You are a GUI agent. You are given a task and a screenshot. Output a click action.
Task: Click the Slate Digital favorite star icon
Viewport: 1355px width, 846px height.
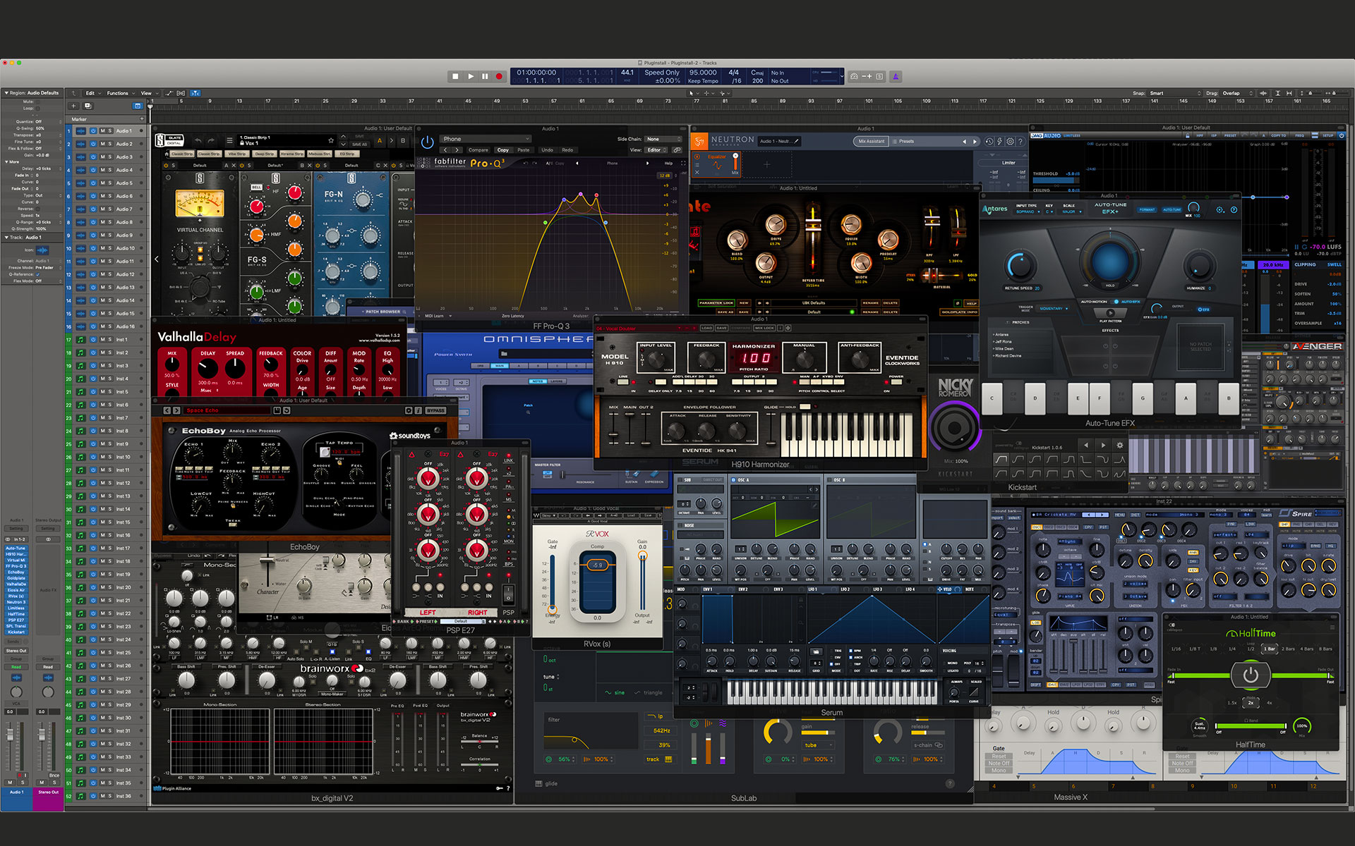point(331,140)
